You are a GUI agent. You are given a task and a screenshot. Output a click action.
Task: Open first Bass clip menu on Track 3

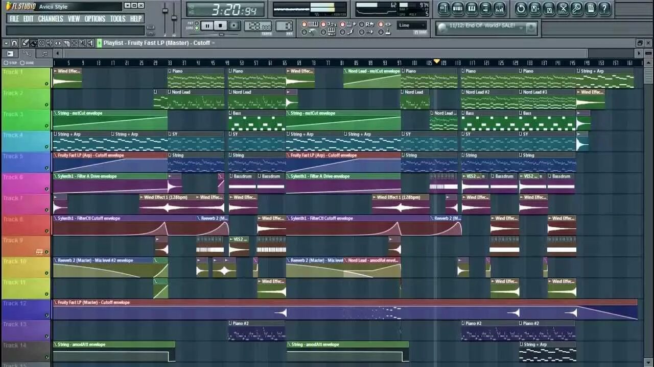(231, 113)
